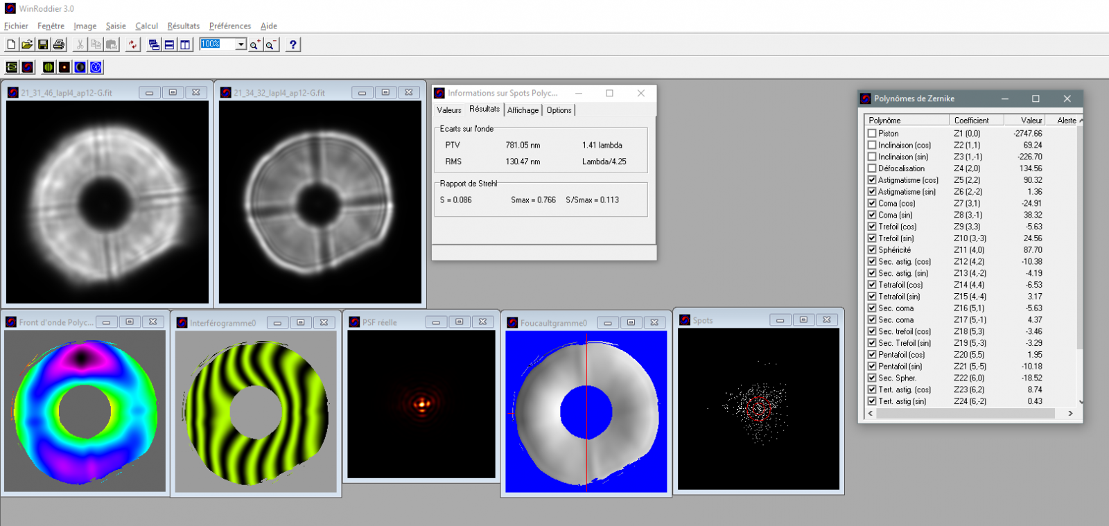Show the Foucaultgram blue disc icon

80,67
